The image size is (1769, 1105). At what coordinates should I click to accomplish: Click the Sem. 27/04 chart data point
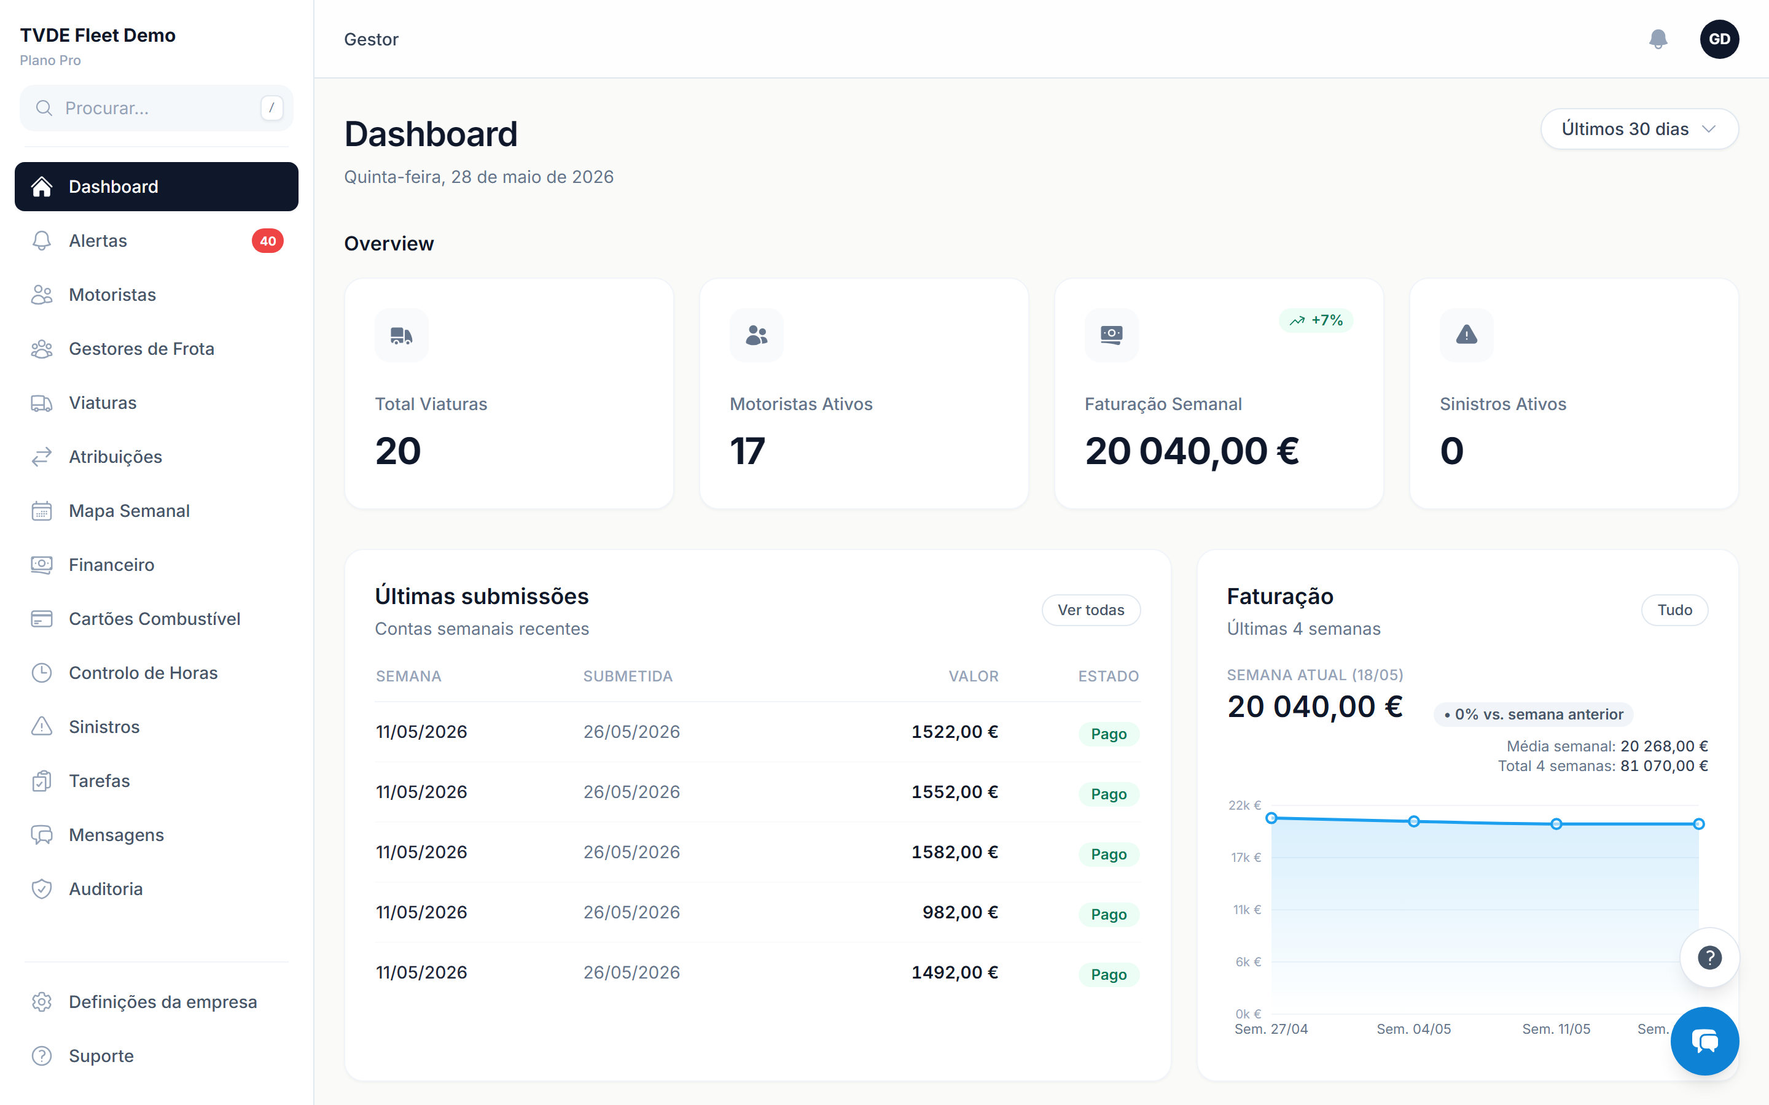(x=1271, y=818)
